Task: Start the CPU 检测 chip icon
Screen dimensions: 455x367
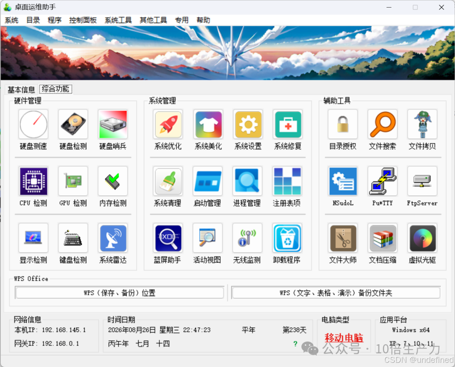Action: tap(33, 181)
